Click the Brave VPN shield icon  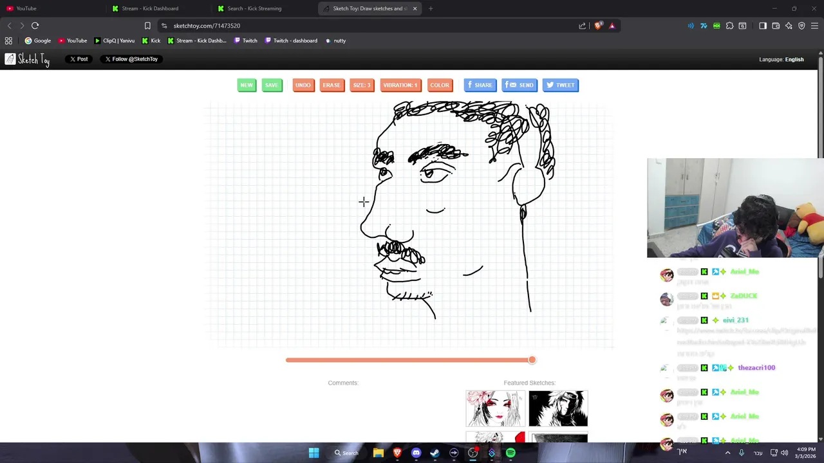[x=801, y=26]
